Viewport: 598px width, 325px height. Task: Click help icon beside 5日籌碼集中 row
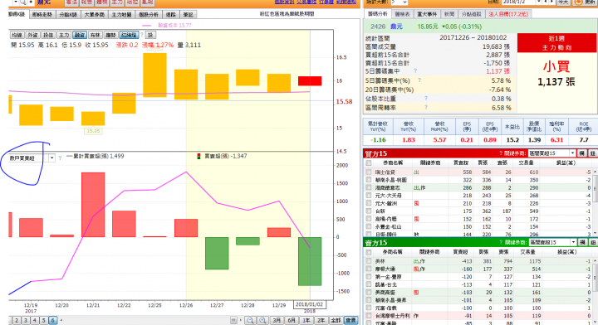click(x=415, y=70)
